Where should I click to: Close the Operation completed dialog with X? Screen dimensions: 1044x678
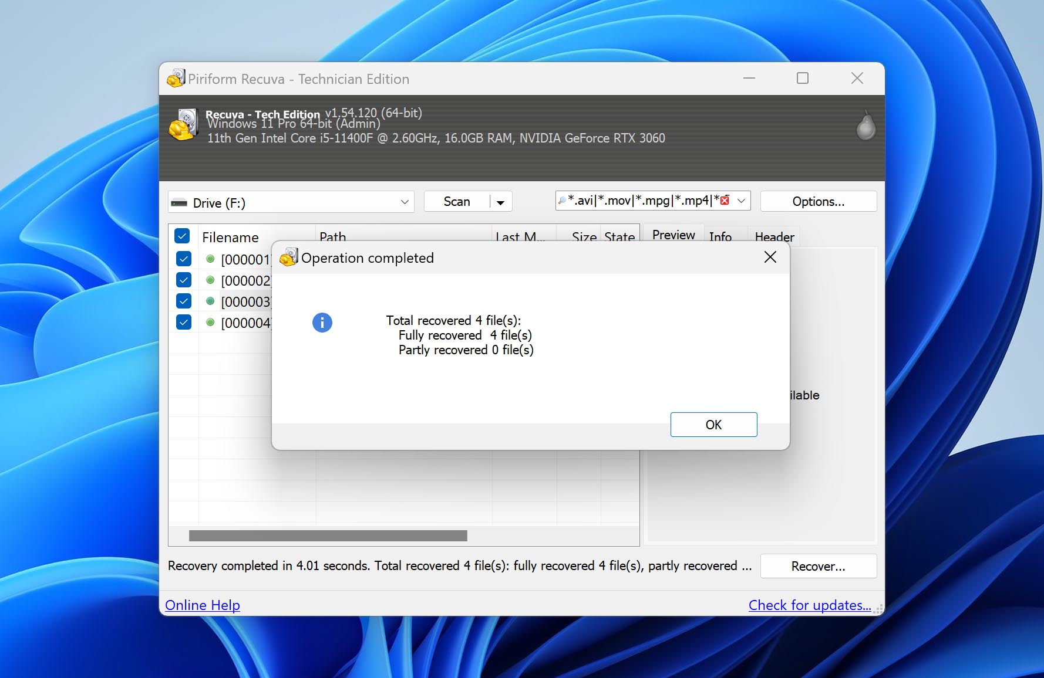[770, 257]
